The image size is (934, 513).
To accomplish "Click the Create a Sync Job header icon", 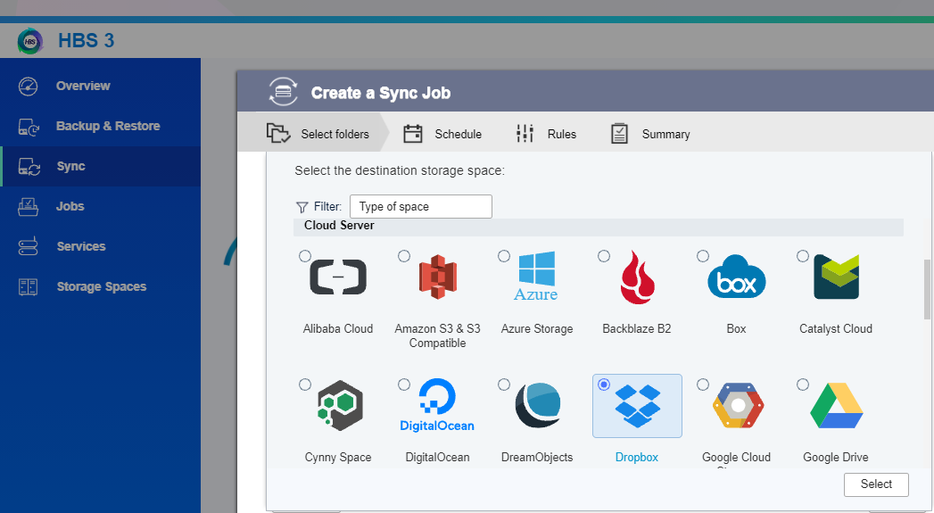I will 283,92.
